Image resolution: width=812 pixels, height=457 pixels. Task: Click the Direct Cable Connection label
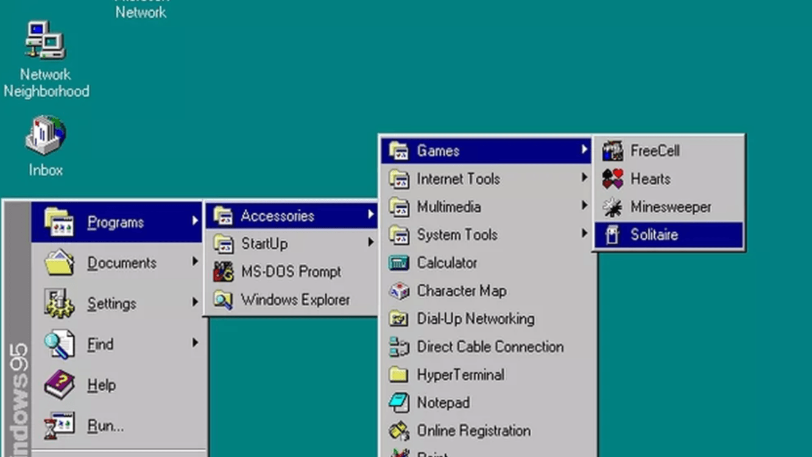pyautogui.click(x=490, y=347)
